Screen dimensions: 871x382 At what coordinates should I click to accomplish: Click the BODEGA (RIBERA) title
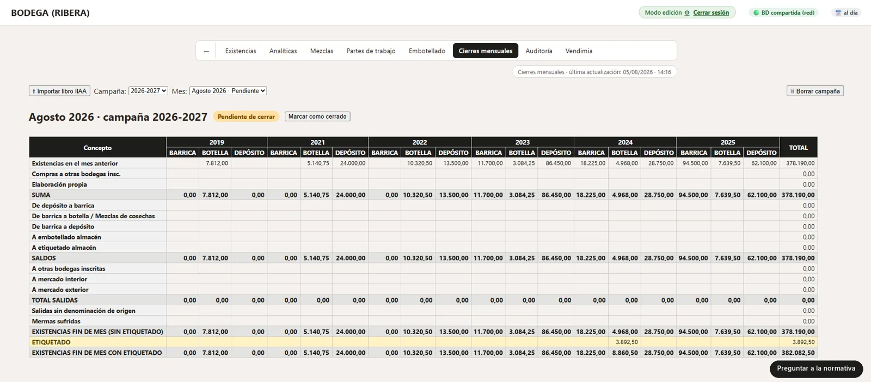point(50,13)
